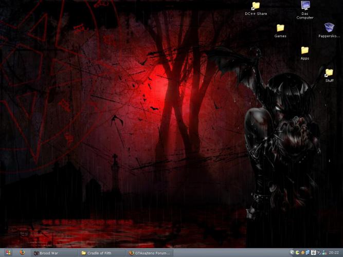Click the blue tray icon
The width and height of the screenshot is (343, 257).
coord(308,252)
